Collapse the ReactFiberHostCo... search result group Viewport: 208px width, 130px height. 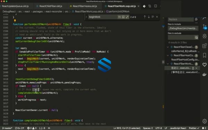pyautogui.click(x=168, y=55)
